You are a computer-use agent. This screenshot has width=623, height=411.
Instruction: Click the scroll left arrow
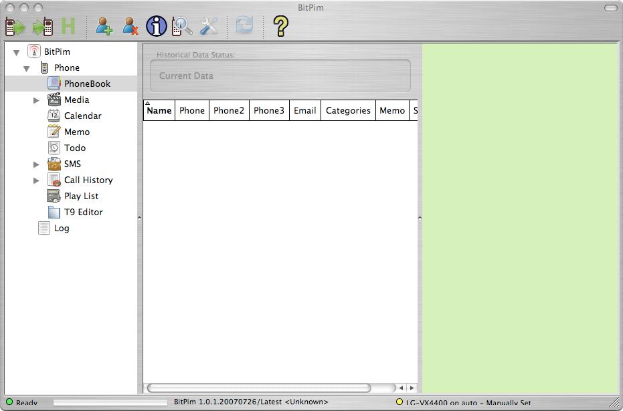402,388
